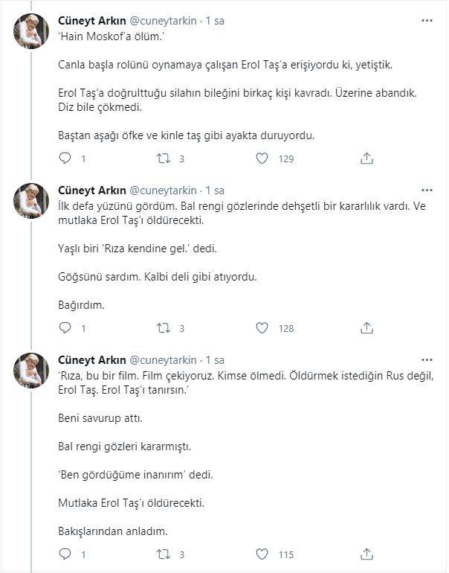Retweet the 'İlk defa yüzünü gördüm' tweet
Viewport: 449px width, 573px height.
pyautogui.click(x=164, y=328)
